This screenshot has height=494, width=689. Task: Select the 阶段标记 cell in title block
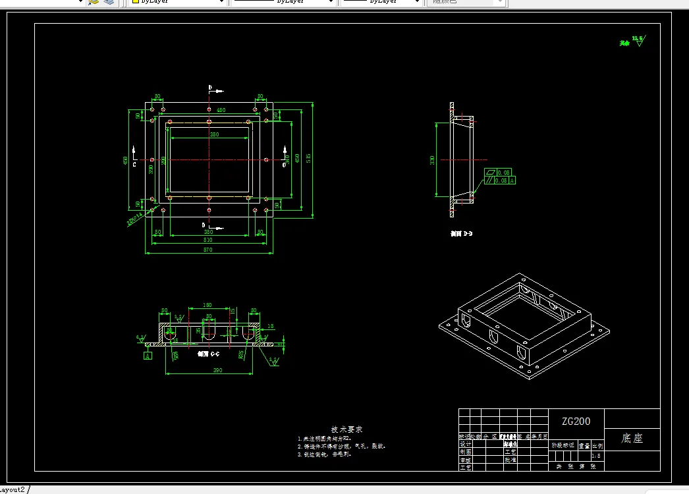(563, 446)
